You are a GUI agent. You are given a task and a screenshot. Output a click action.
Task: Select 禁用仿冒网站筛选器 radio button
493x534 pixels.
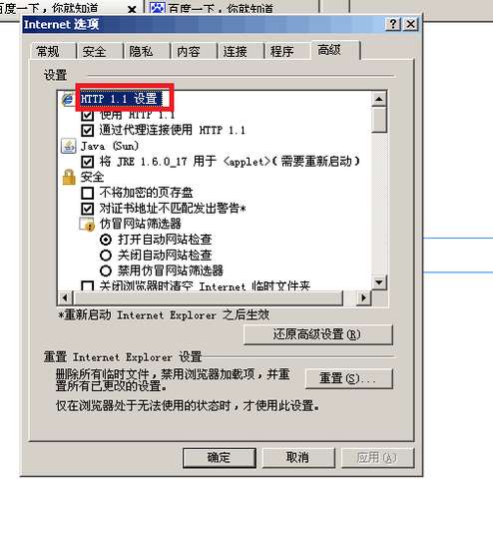[106, 270]
